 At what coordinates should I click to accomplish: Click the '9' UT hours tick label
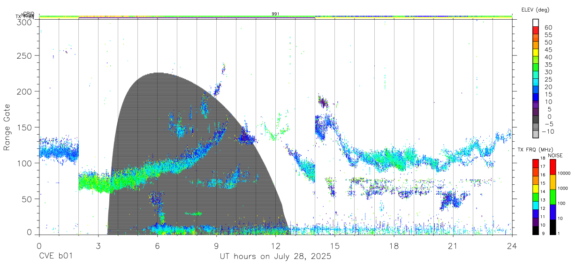(x=216, y=245)
